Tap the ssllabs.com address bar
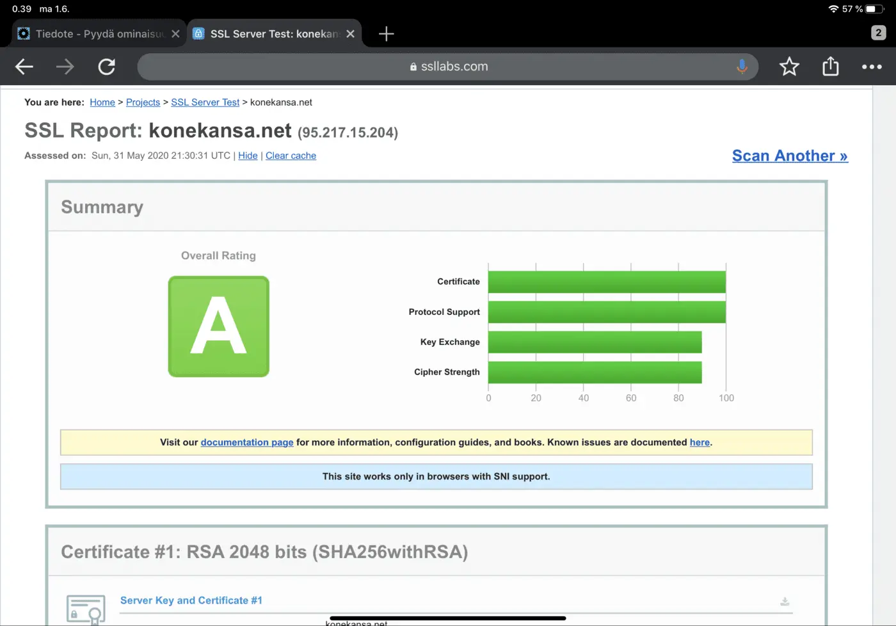The height and width of the screenshot is (626, 896). pos(448,67)
